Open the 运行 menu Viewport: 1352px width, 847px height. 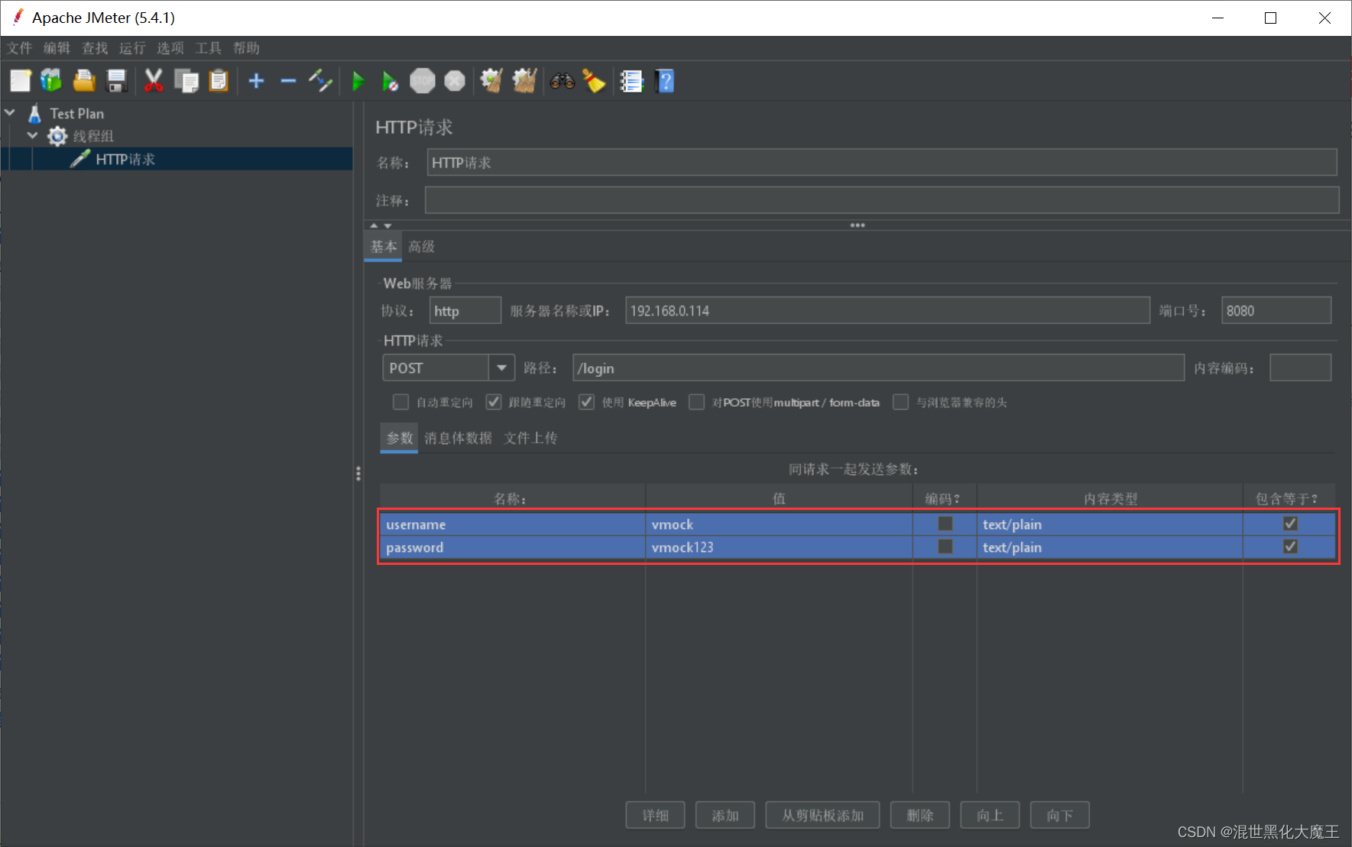[x=132, y=48]
